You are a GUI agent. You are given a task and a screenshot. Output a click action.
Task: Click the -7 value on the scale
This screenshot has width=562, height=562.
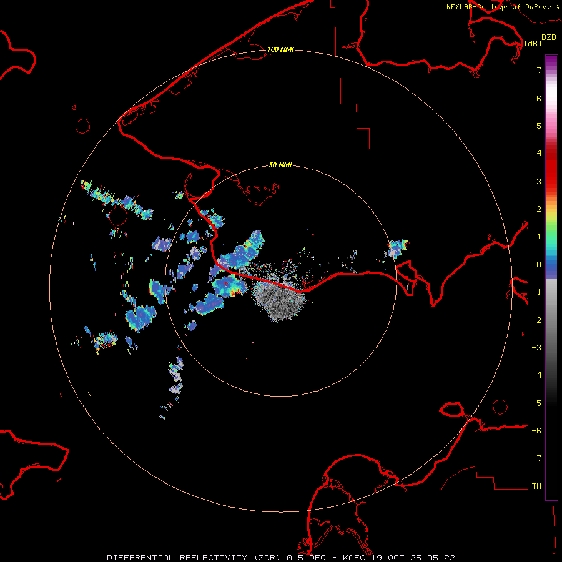pyautogui.click(x=536, y=458)
